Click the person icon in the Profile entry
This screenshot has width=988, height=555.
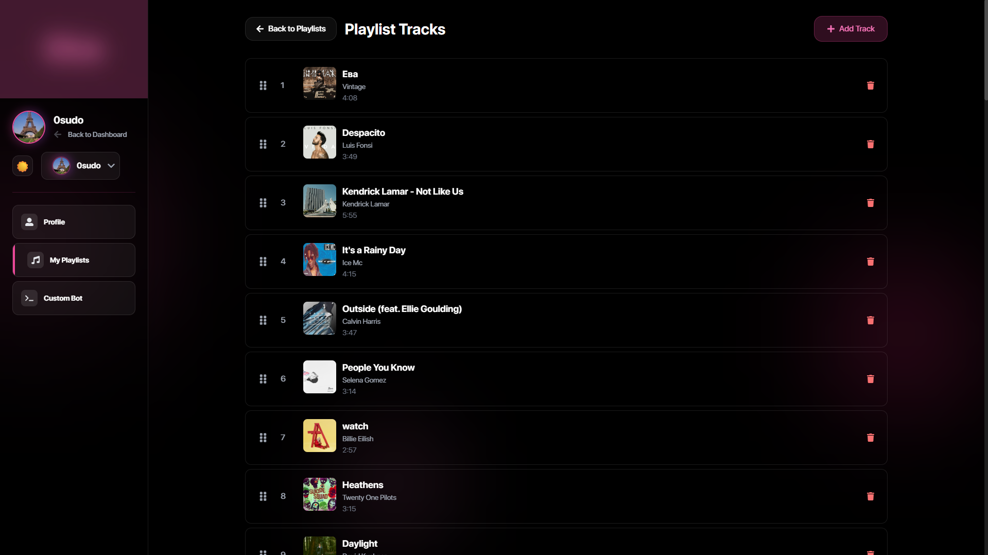pos(29,222)
